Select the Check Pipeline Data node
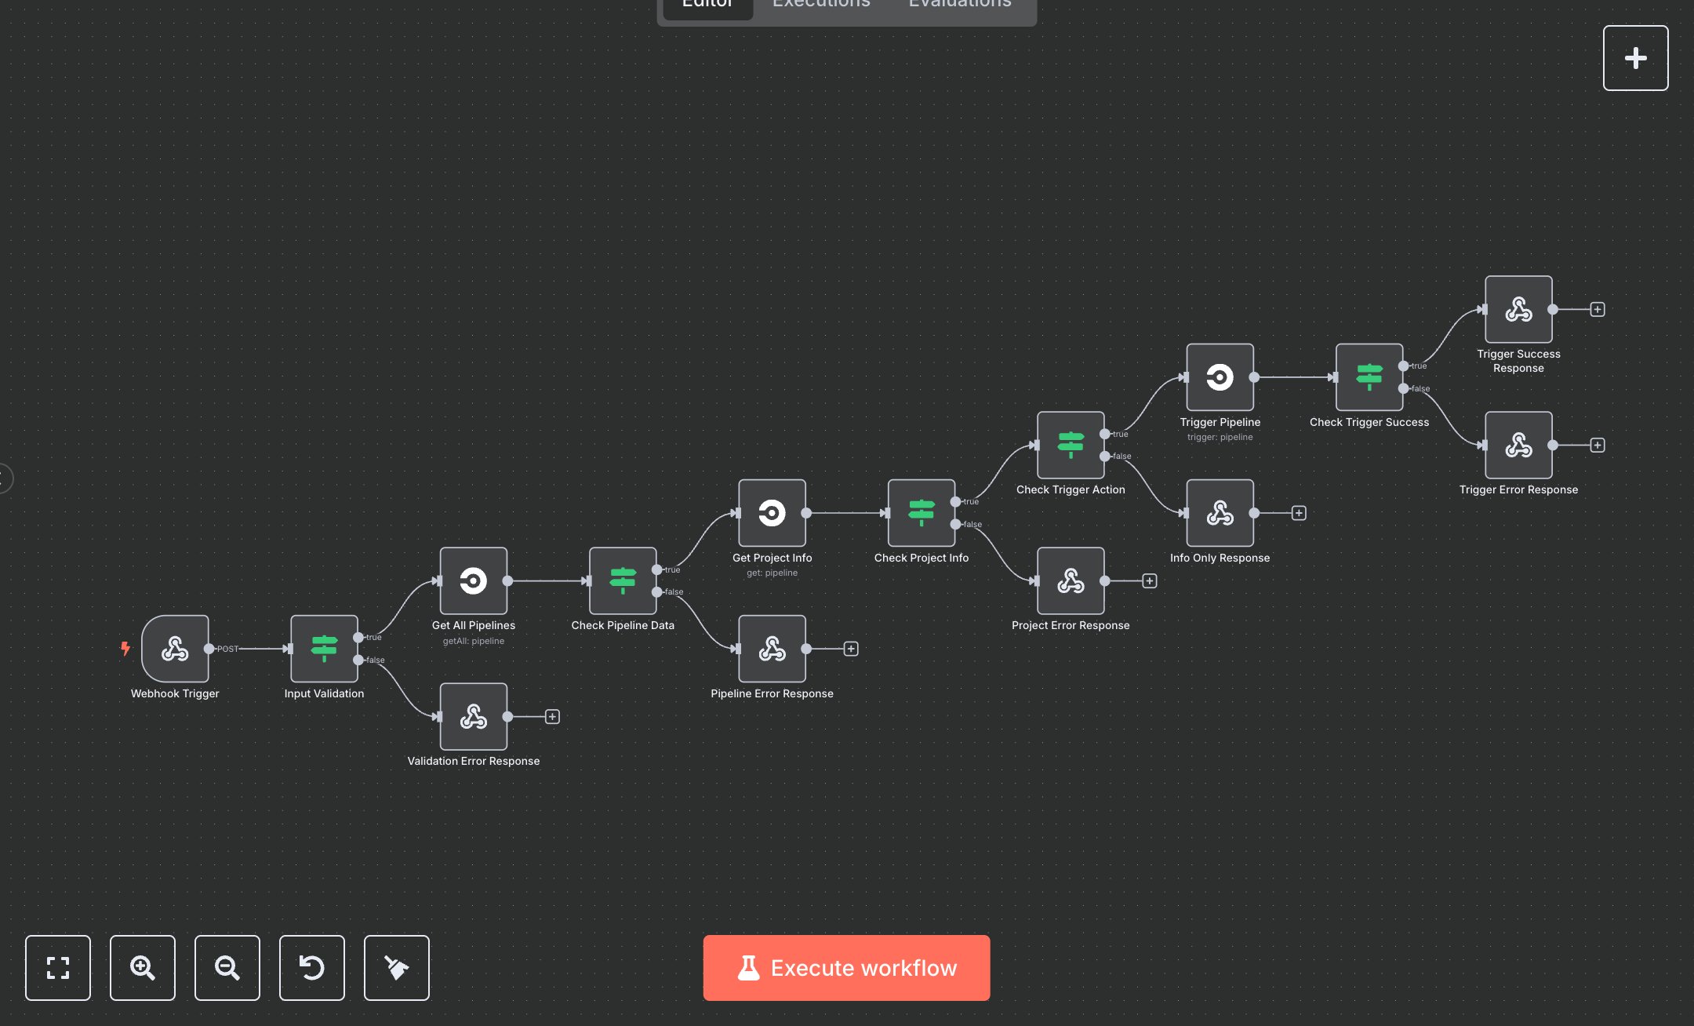The width and height of the screenshot is (1694, 1026). tap(623, 581)
